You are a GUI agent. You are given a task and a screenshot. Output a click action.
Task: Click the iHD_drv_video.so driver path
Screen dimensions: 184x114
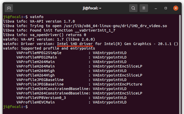[x=115, y=26]
